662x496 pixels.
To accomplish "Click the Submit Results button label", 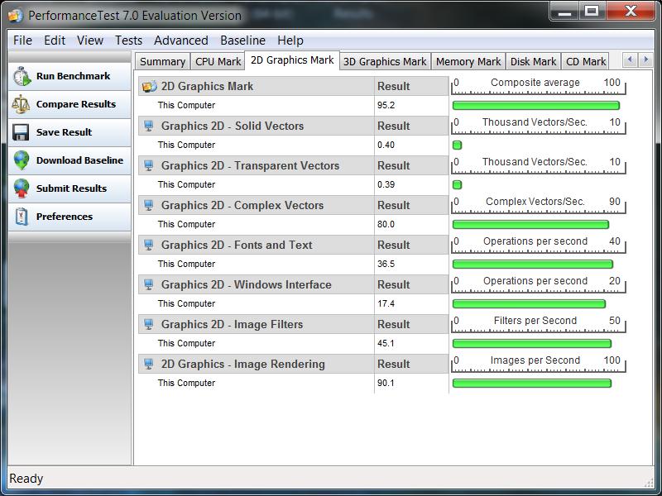I will tap(71, 188).
